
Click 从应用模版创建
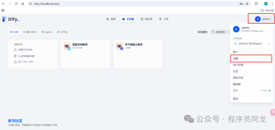click(24, 56)
